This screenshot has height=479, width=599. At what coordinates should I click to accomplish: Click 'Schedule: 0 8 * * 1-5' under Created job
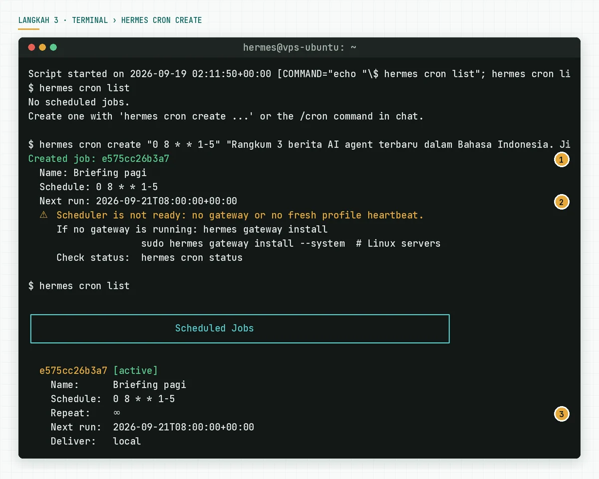[x=98, y=187]
